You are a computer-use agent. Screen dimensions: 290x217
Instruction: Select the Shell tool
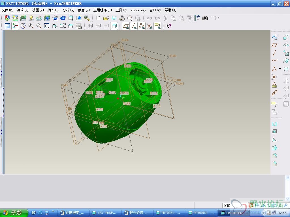tap(274, 132)
